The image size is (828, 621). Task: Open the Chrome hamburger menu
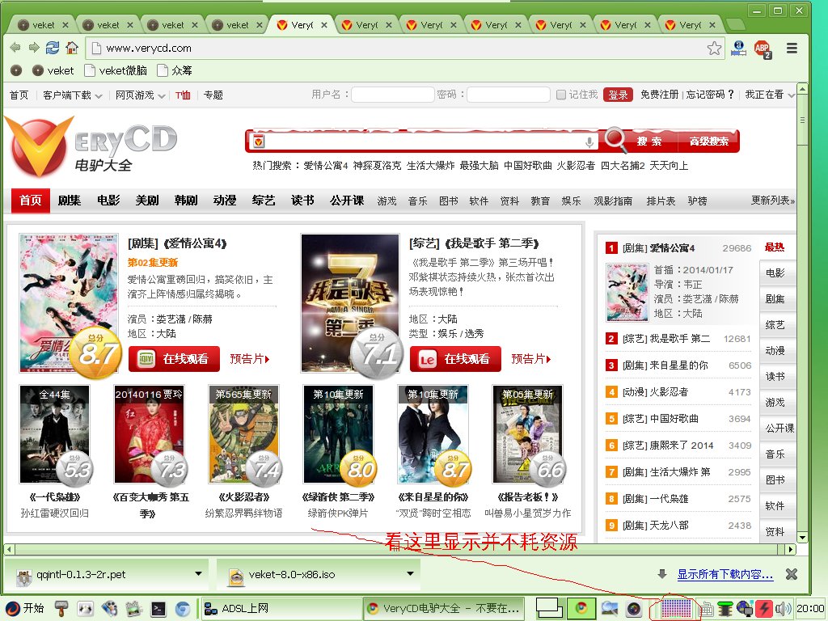(x=792, y=48)
